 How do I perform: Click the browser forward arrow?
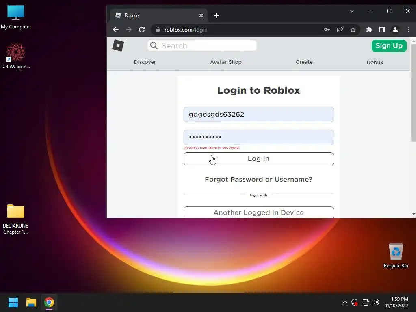click(x=129, y=30)
